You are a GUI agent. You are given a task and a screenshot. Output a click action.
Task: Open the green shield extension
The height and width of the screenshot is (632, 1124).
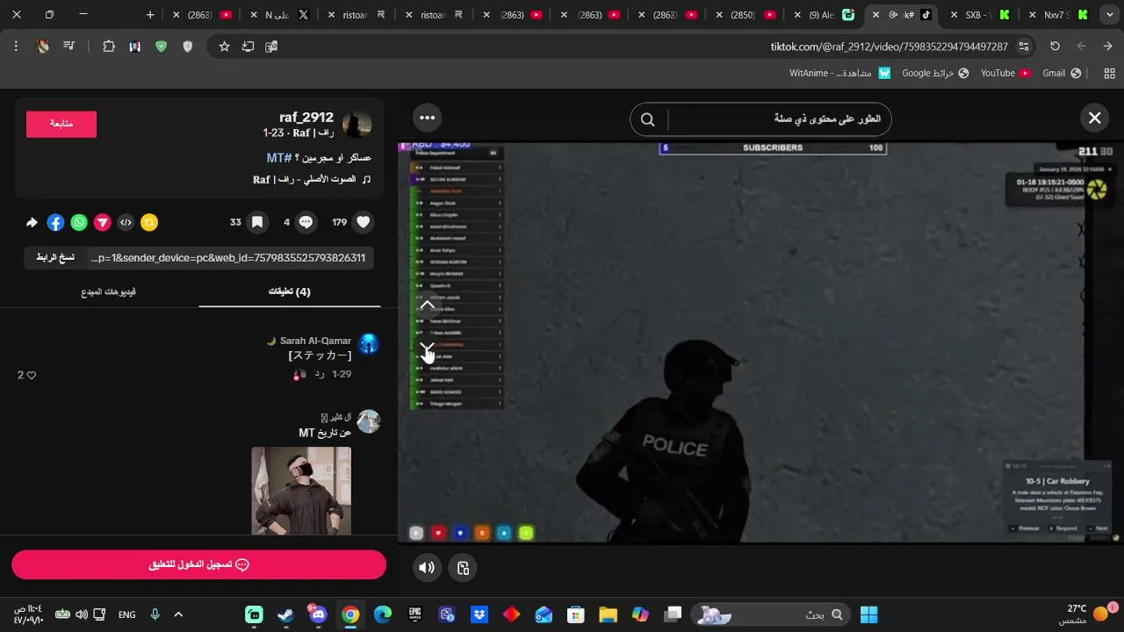(x=161, y=47)
